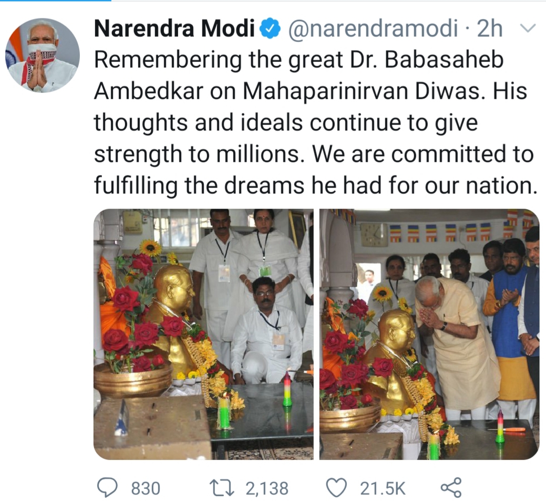View the right photo of Modi bowing
The width and height of the screenshot is (546, 501).
(x=429, y=335)
